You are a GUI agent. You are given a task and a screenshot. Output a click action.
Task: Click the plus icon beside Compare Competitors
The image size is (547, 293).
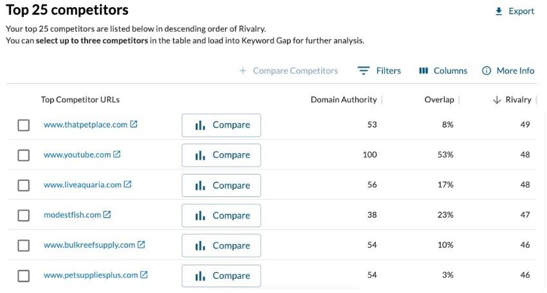243,71
